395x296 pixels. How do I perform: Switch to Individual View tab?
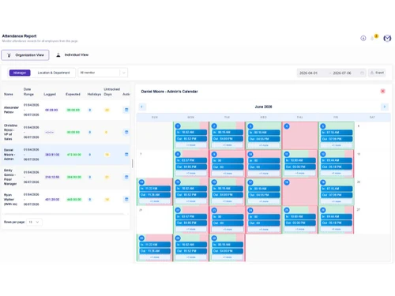tap(73, 54)
